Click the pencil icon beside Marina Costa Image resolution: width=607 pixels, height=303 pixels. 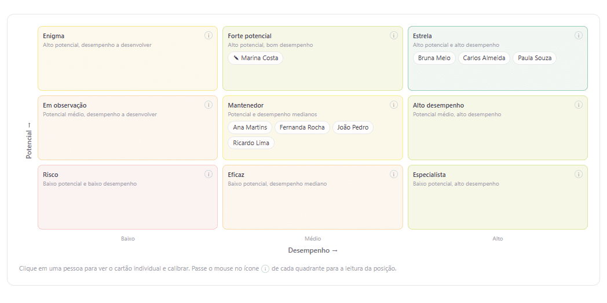(x=236, y=58)
